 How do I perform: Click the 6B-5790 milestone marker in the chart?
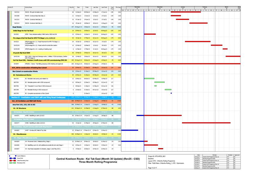point(171,93)
